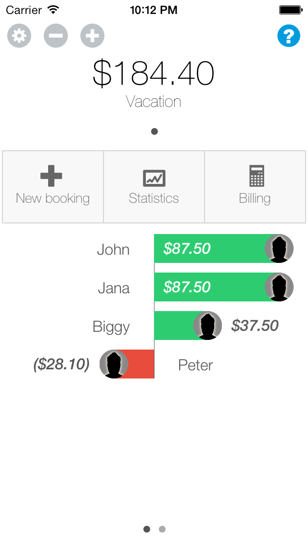Open the Statistics view
Image resolution: width=308 pixels, height=547 pixels.
(154, 187)
